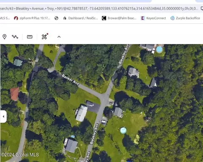The height and width of the screenshot is (162, 203).
Task: Click the blue swimming pool at top right
Action: coord(159,49)
